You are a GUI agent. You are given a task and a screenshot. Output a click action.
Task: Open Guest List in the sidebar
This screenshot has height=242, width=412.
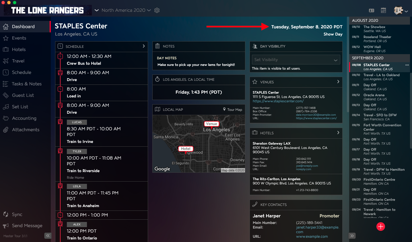[x=25, y=95]
